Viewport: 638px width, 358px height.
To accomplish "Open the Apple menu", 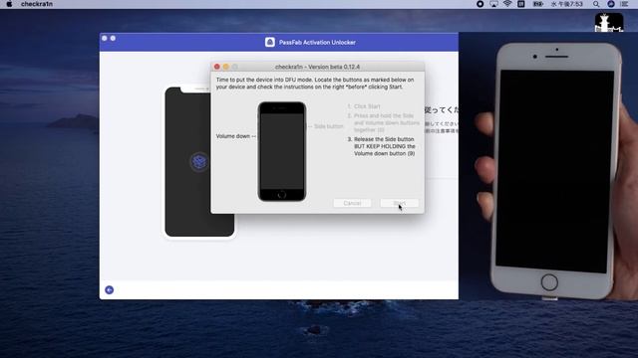I will coord(9,4).
